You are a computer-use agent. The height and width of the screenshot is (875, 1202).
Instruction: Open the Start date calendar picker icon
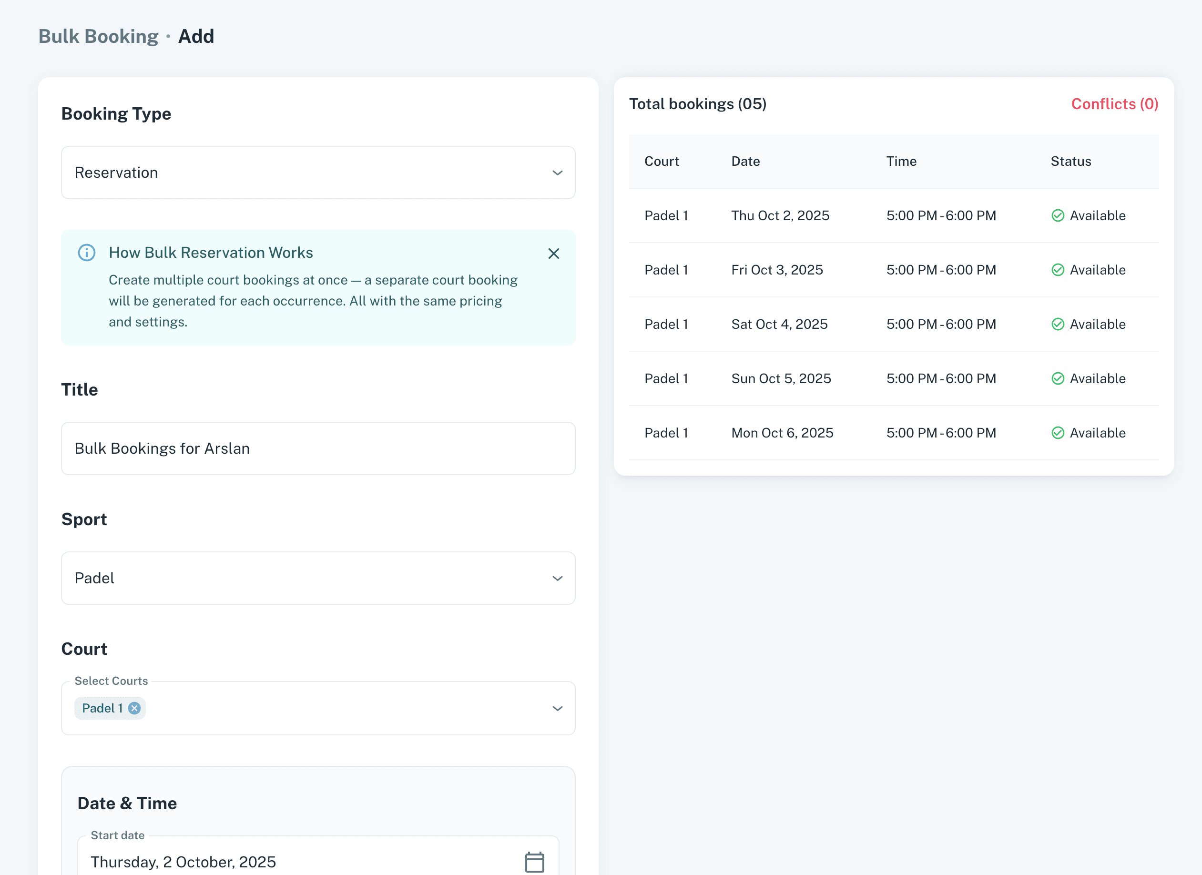534,862
